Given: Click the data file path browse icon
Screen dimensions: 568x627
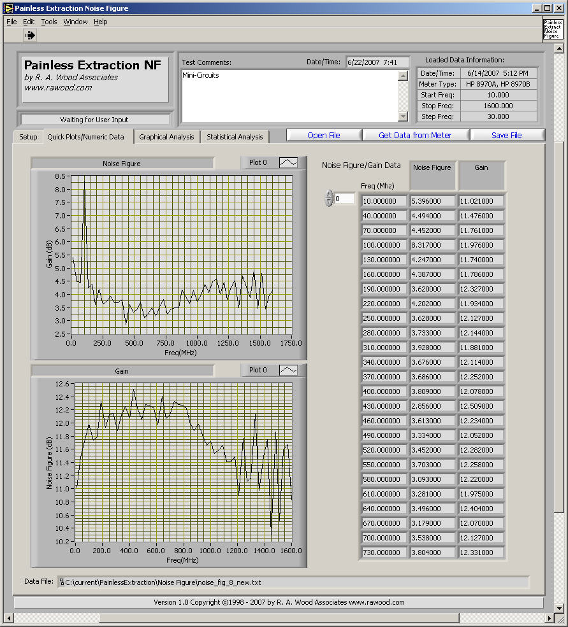Looking at the screenshot, I should 62,582.
